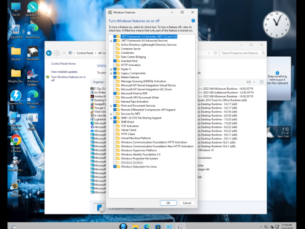Uncheck Windows Subsystem for Linux
This screenshot has height=229, width=305.
pyautogui.click(x=115, y=167)
